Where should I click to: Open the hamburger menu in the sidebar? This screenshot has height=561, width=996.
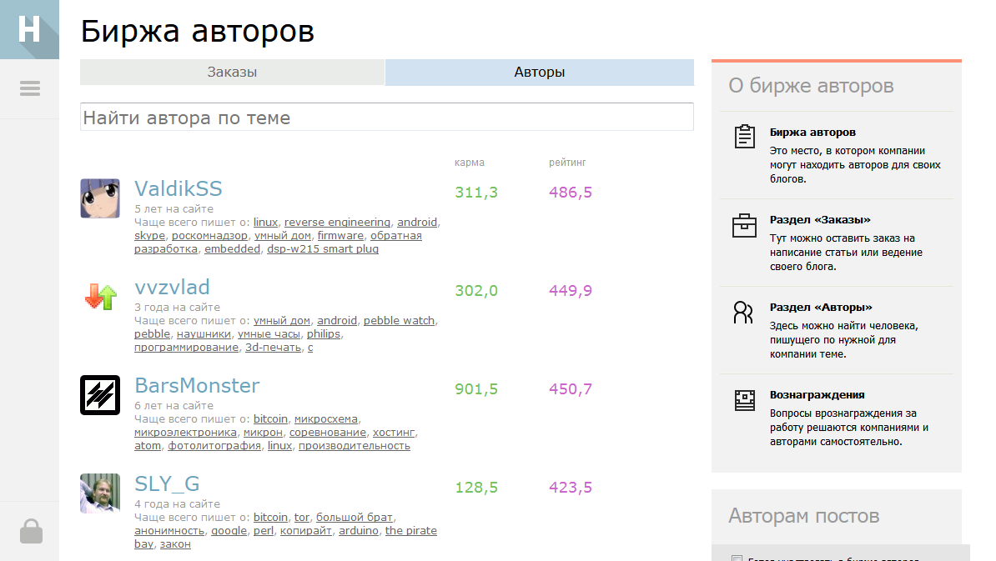click(29, 88)
